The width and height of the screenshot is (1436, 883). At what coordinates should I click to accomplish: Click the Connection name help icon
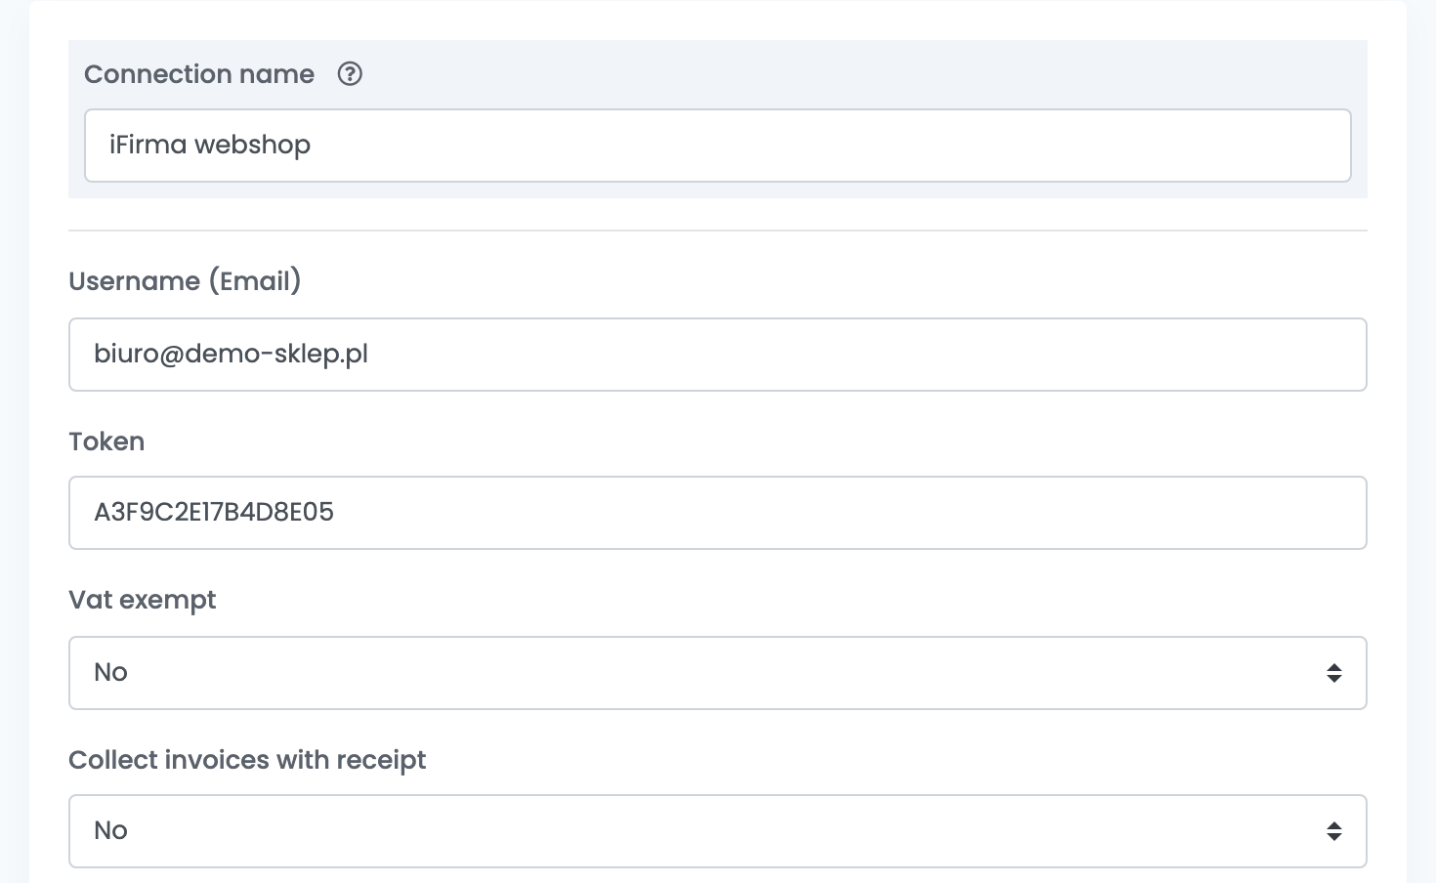point(350,74)
